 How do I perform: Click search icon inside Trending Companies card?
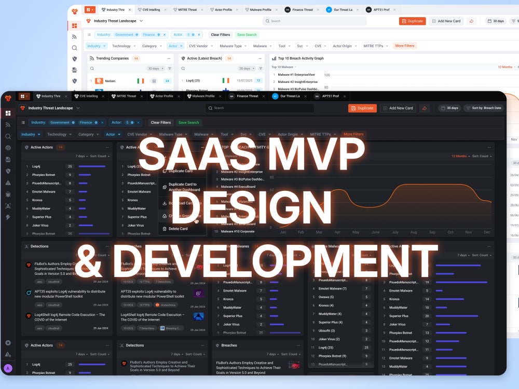point(92,68)
